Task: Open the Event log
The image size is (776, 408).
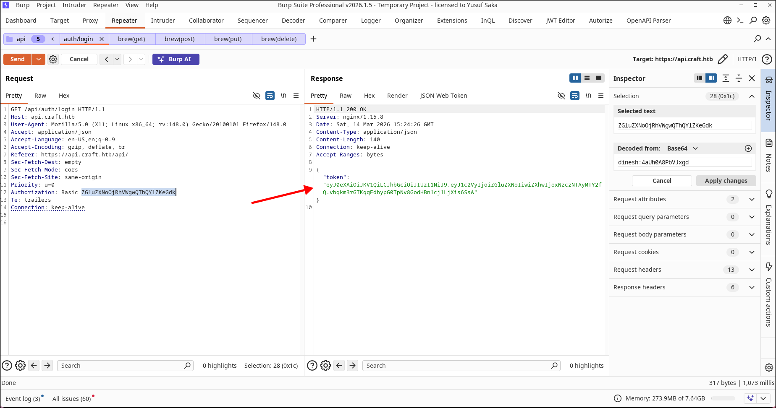Action: [x=23, y=399]
